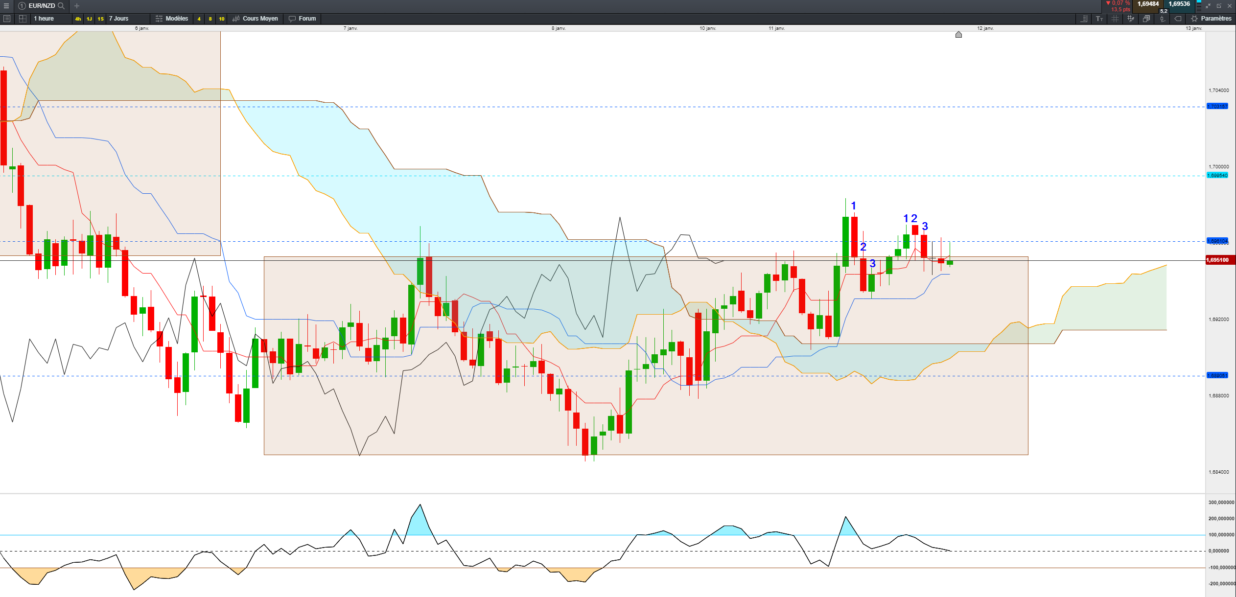The height and width of the screenshot is (597, 1236).
Task: Click the 1,689051 blue price level label
Action: click(x=1217, y=375)
